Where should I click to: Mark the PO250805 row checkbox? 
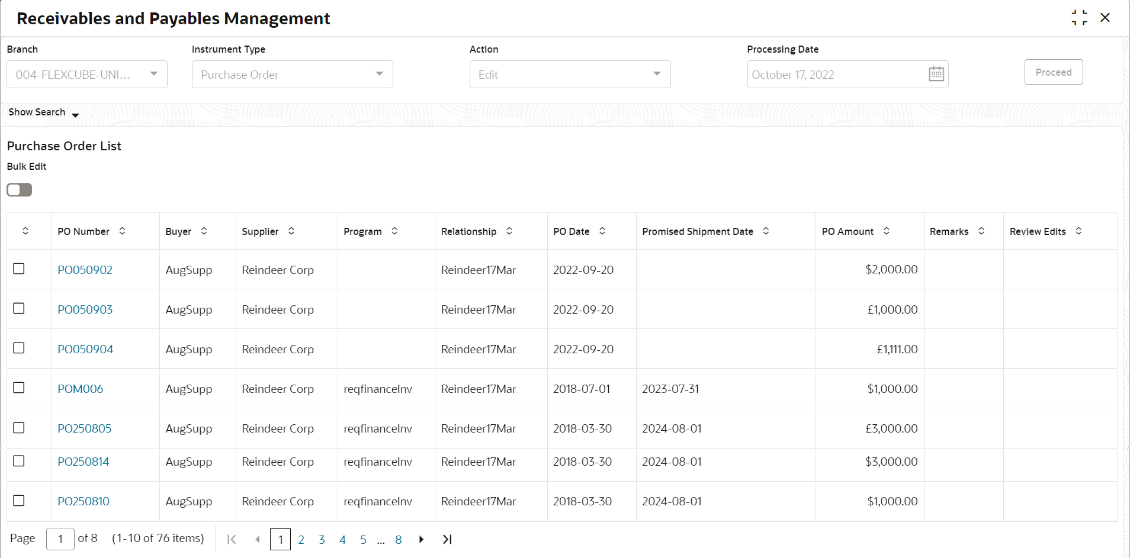(x=19, y=427)
